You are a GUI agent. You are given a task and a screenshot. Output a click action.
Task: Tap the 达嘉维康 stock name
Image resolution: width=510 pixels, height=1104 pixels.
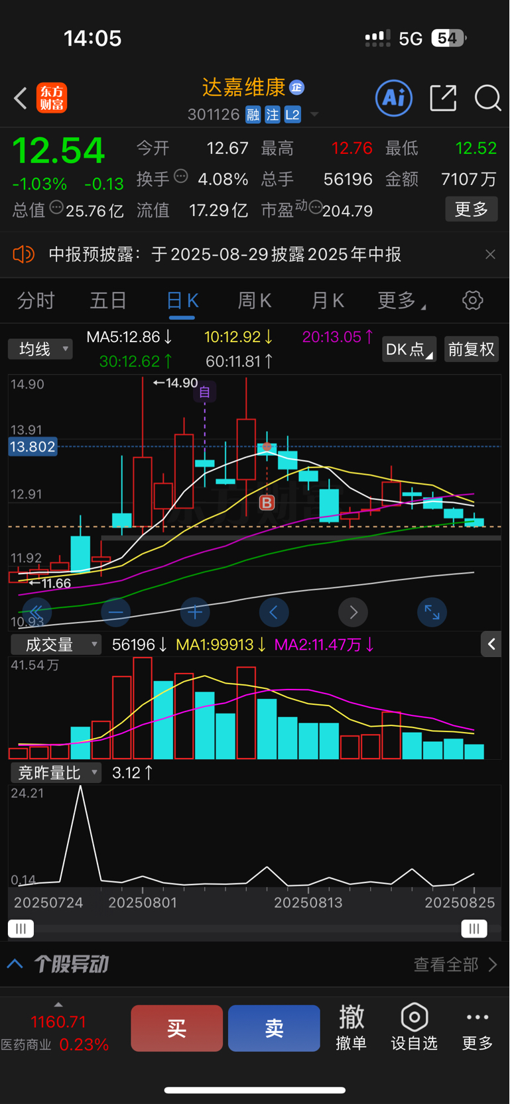[244, 87]
